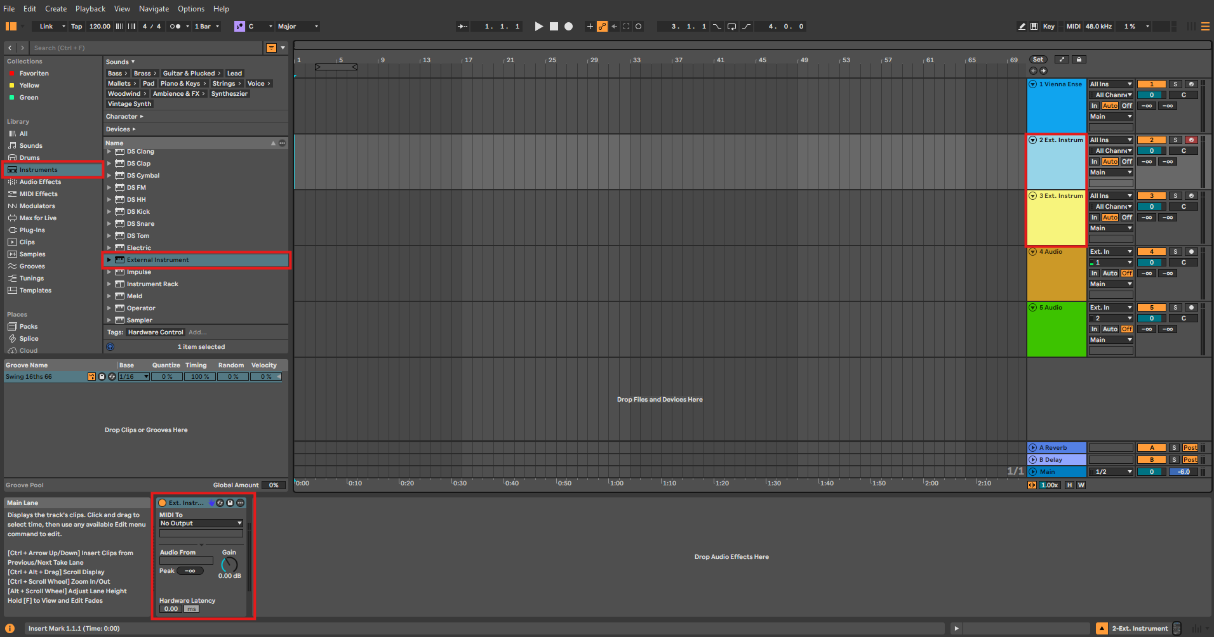Screen dimensions: 1214x637
Task: Toggle computer MIDI keyboard icon
Action: point(1034,27)
